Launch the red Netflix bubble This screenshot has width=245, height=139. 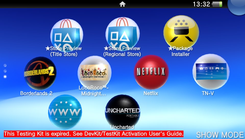click(151, 72)
